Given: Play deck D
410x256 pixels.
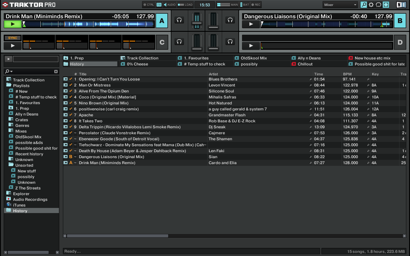Looking at the screenshot, I should (x=251, y=46).
